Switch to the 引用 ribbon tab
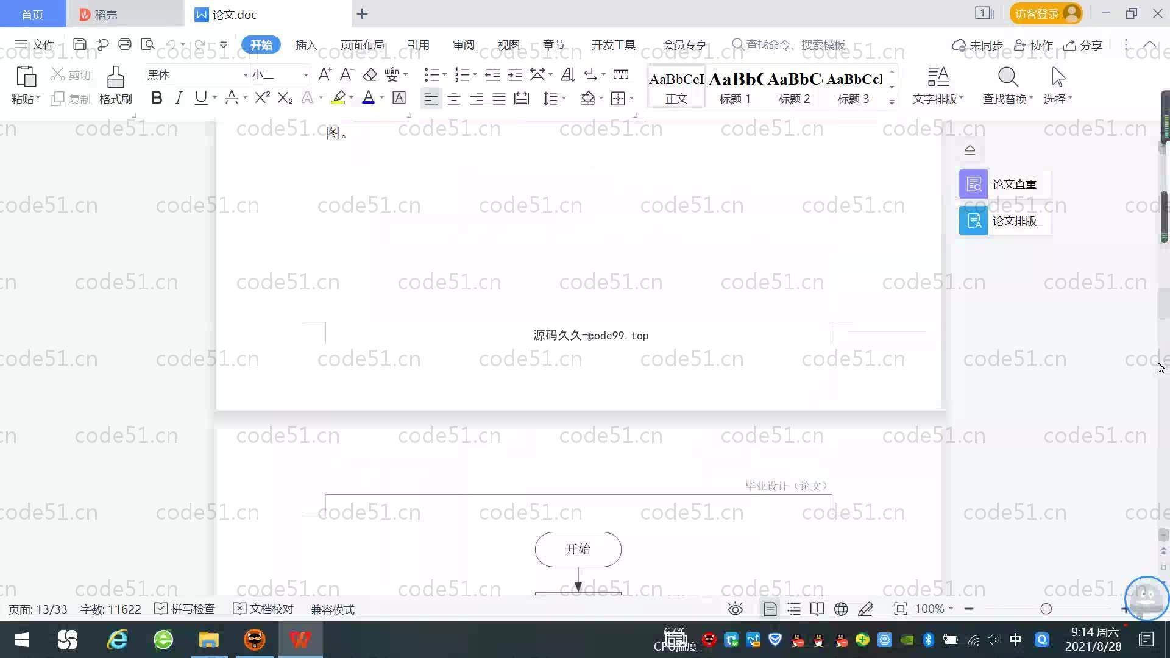This screenshot has width=1170, height=658. coord(418,44)
